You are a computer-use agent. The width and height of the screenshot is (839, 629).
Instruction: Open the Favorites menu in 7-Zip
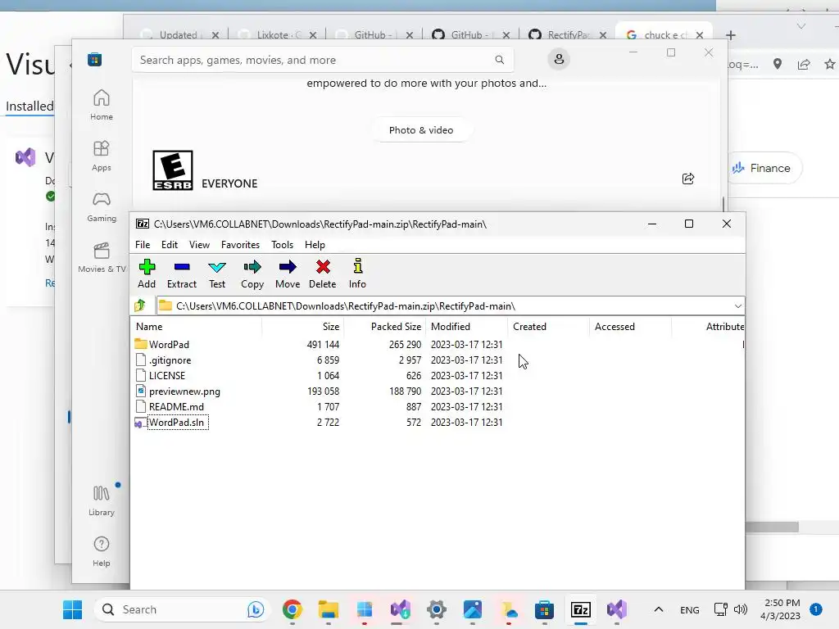tap(240, 244)
